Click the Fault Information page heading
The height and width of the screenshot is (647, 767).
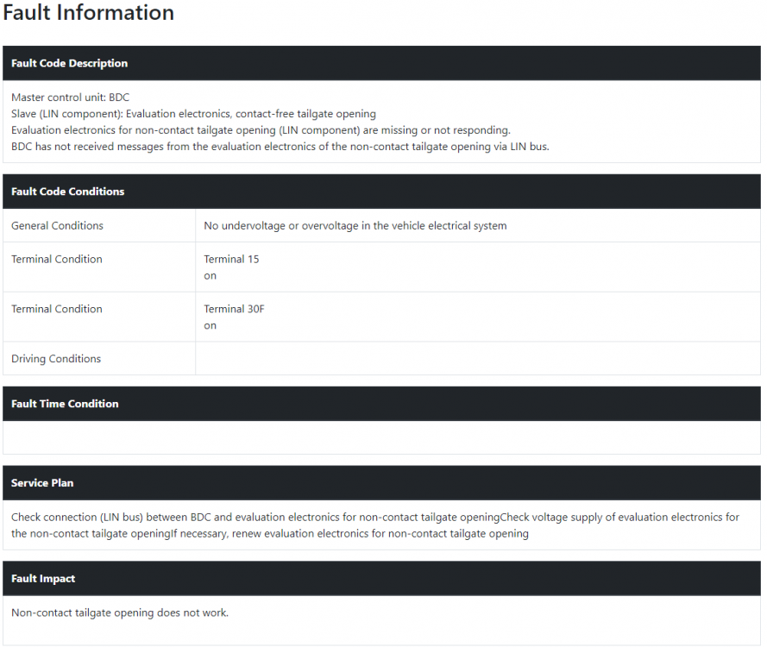pos(88,13)
